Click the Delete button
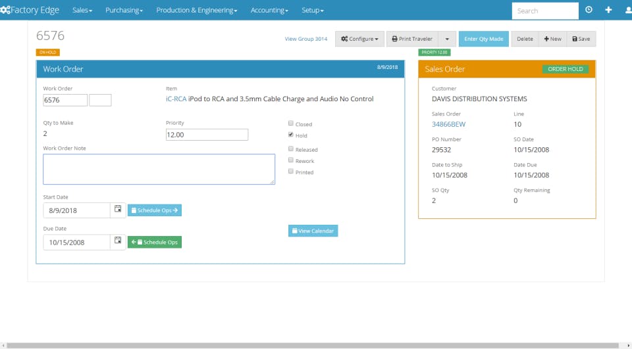The height and width of the screenshot is (349, 632). 525,39
